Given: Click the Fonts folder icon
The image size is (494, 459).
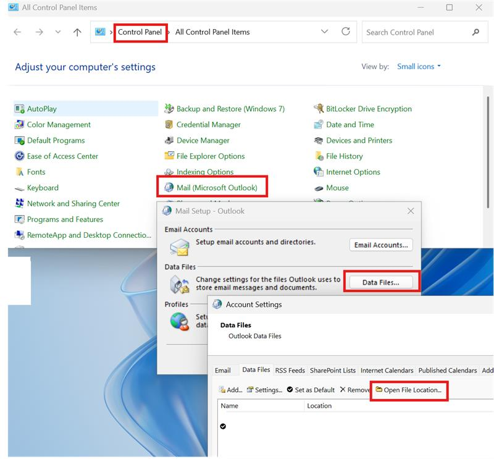Looking at the screenshot, I should tap(20, 172).
